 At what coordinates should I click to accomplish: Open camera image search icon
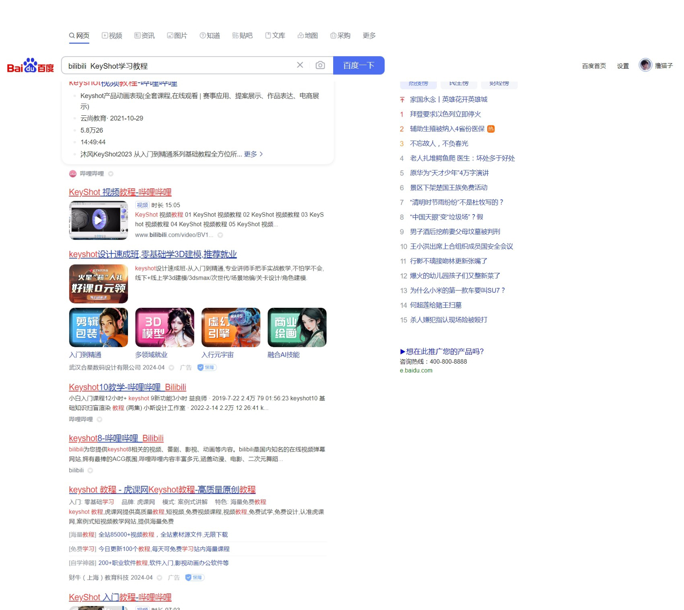coord(320,65)
